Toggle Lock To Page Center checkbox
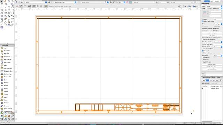This screenshot has height=125, width=223. pos(202,22)
